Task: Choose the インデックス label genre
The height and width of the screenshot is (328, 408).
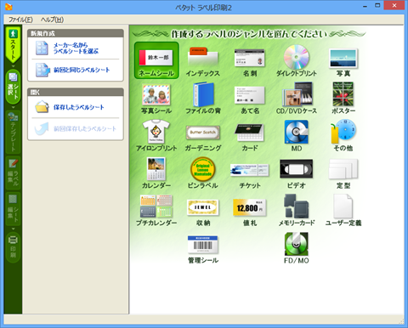Action: [203, 61]
